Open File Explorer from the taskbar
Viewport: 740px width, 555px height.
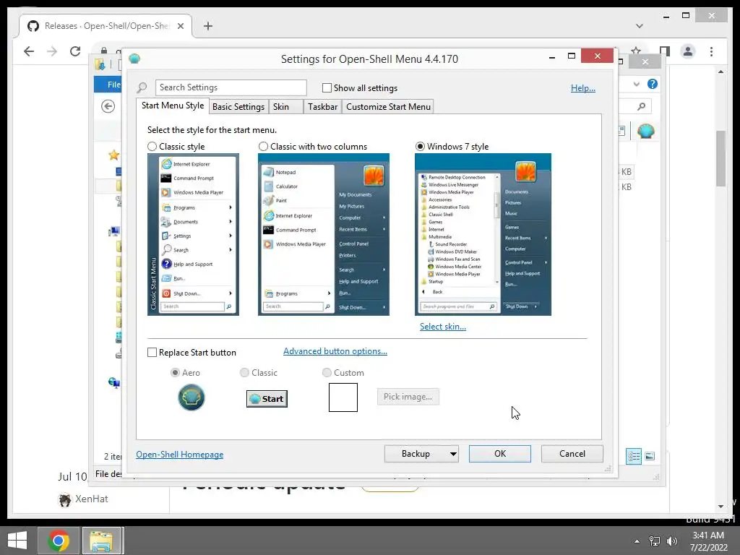(102, 541)
